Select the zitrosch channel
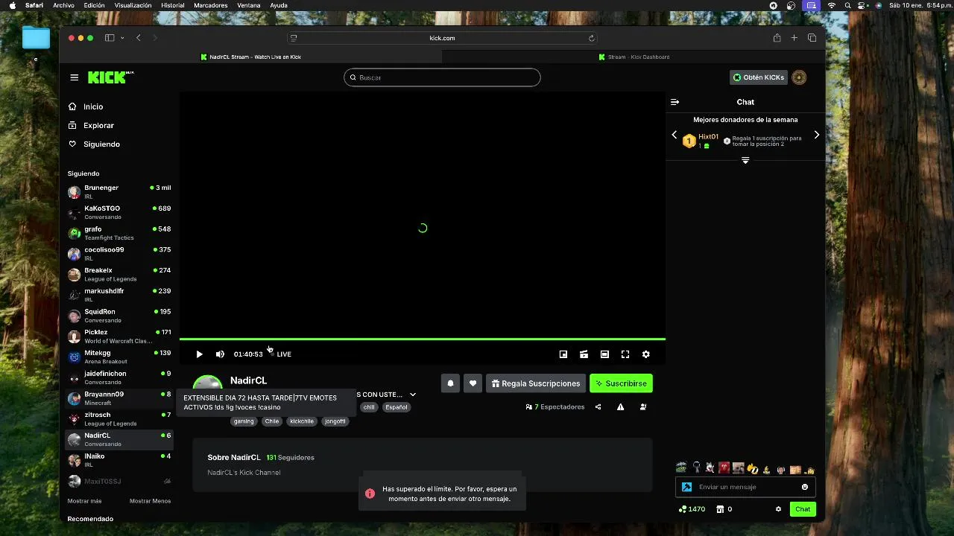Screen dimensions: 954x536 pos(119,419)
